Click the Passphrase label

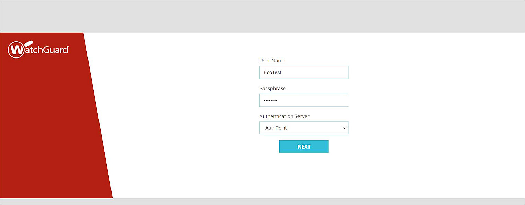272,88
